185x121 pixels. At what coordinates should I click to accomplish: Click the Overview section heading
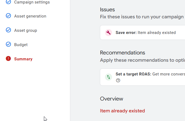111,99
